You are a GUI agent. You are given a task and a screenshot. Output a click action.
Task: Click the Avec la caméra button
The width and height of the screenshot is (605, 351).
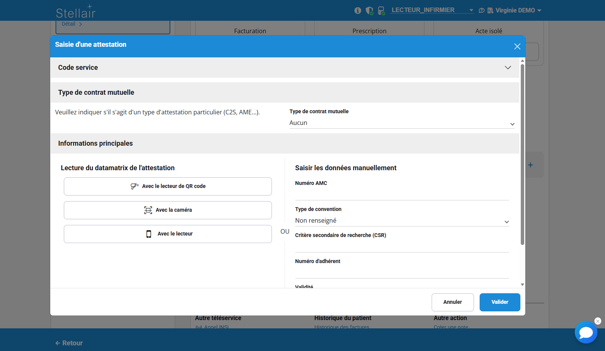168,210
